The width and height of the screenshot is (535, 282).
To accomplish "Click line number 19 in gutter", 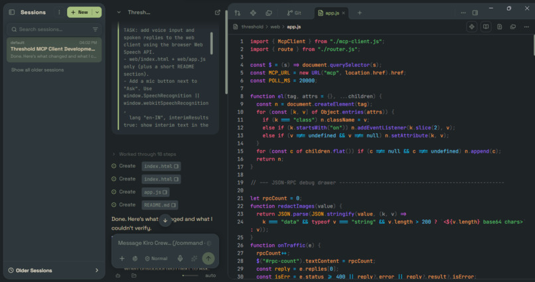I will [240, 182].
